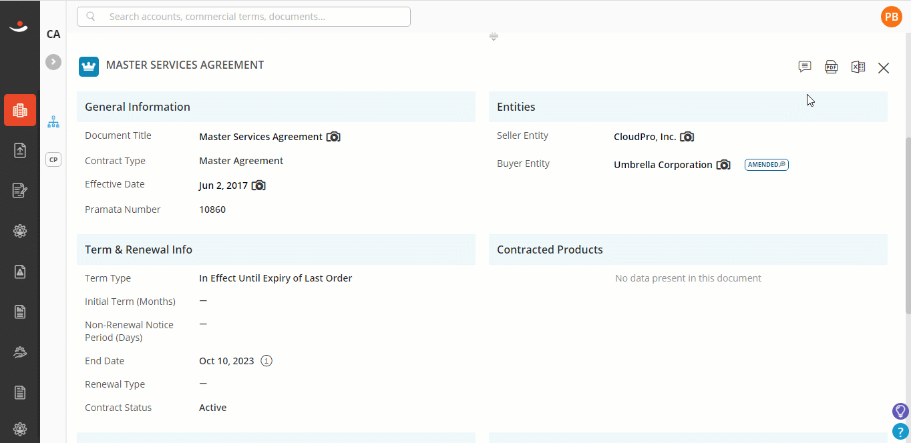
Task: Click the panel resize handle above the title
Action: (494, 37)
